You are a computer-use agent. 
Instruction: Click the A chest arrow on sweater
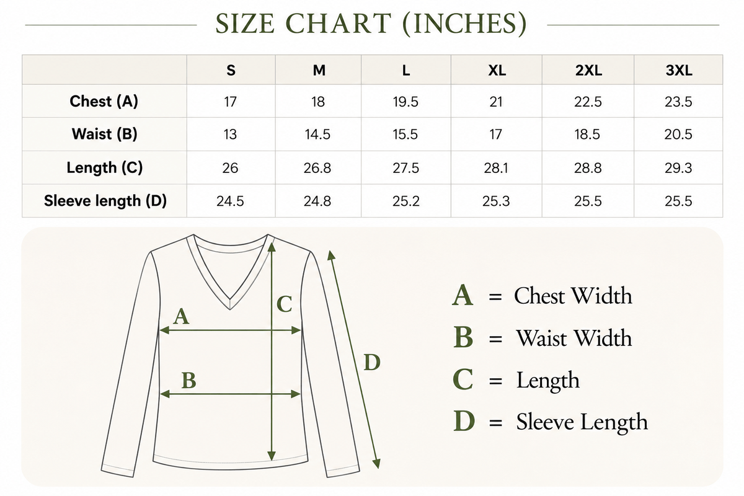pos(231,331)
